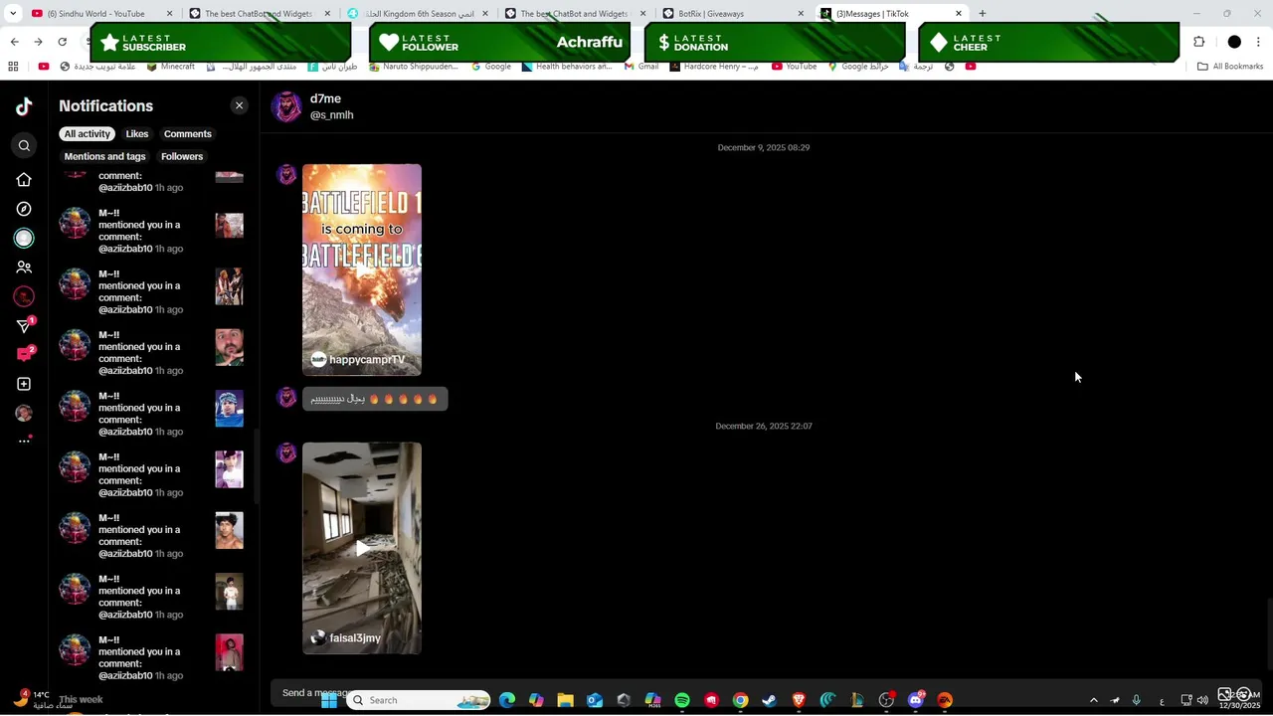This screenshot has width=1273, height=716.
Task: Click the TikTok logo in sidebar
Action: coord(24,106)
